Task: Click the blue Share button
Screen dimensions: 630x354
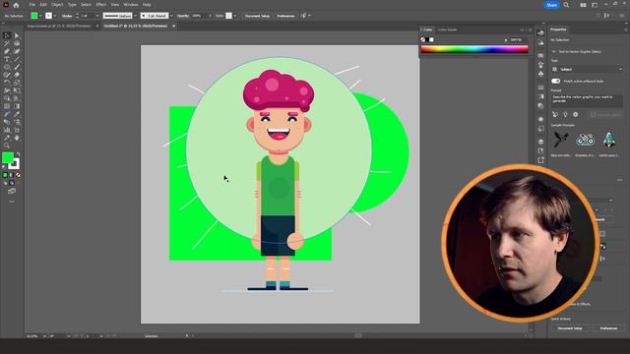Action: [x=551, y=5]
